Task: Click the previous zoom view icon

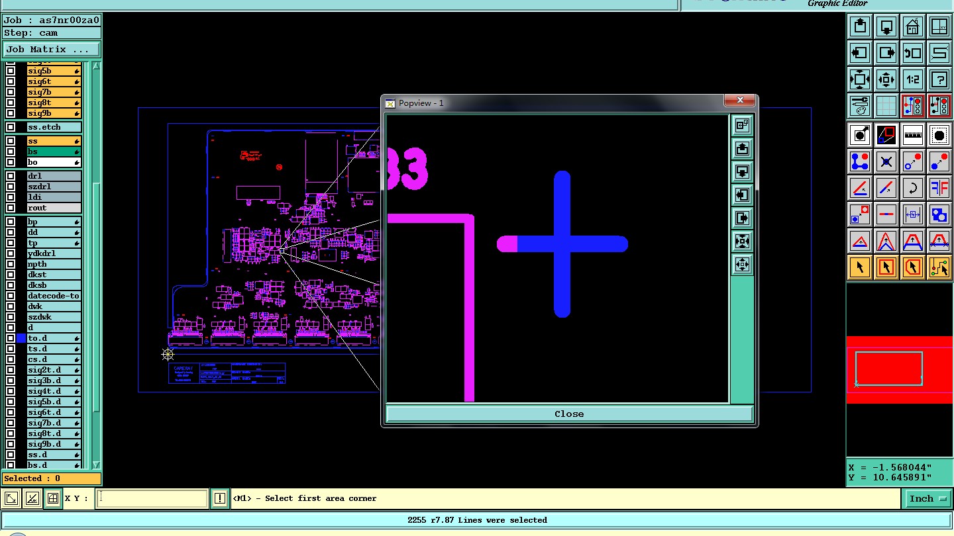Action: click(x=913, y=53)
